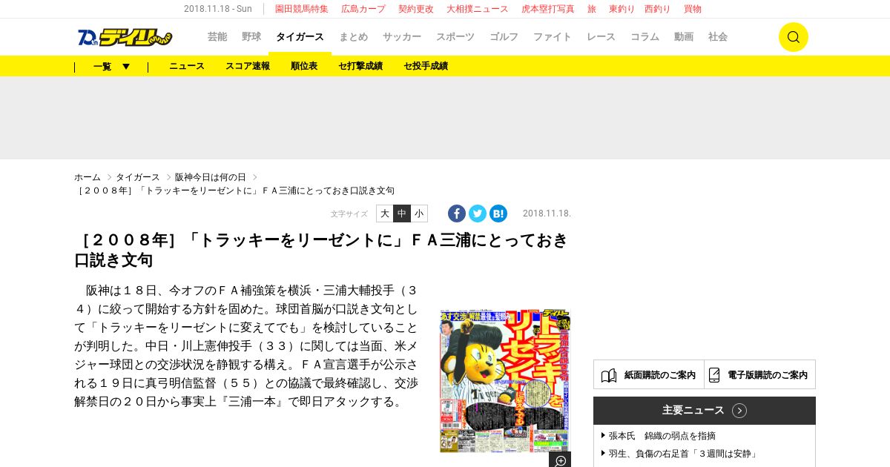Share article on Twitter
Viewport: 890px width, 467px height.
tap(478, 213)
